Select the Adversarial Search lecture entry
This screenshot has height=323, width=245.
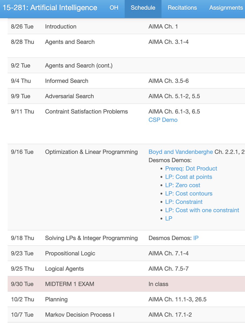[69, 96]
